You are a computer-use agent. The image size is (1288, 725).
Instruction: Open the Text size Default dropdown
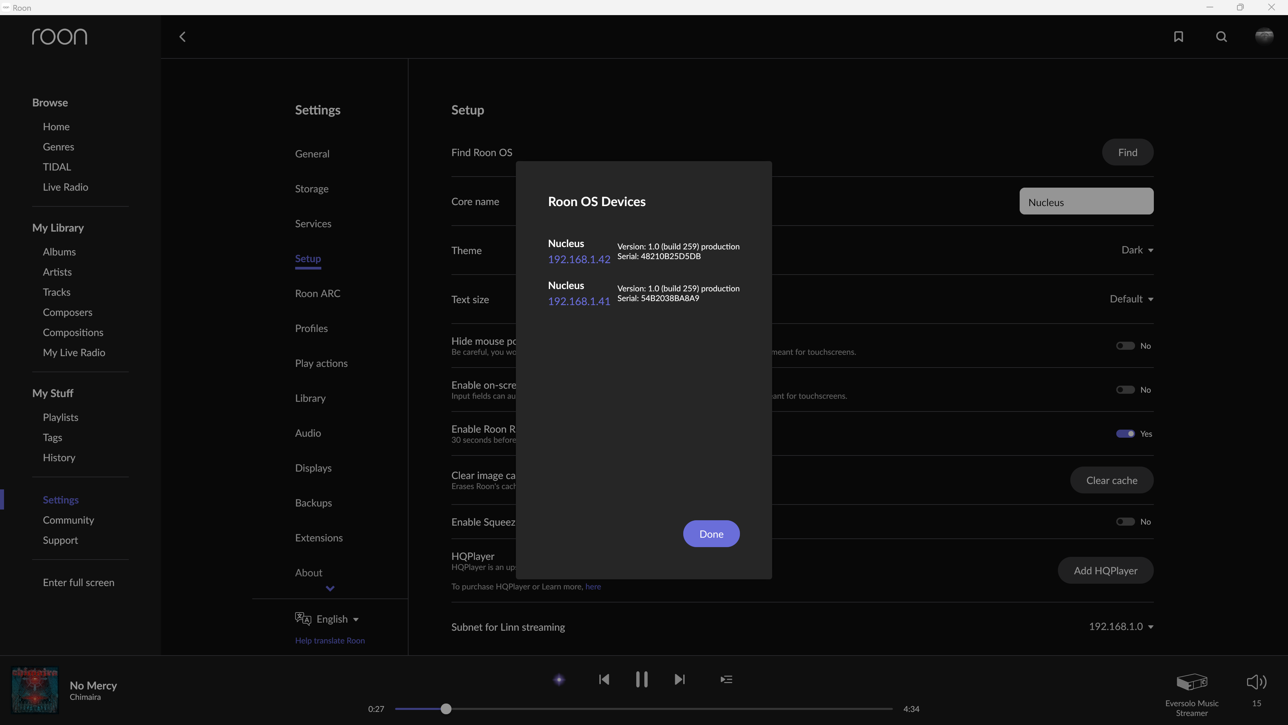coord(1131,299)
